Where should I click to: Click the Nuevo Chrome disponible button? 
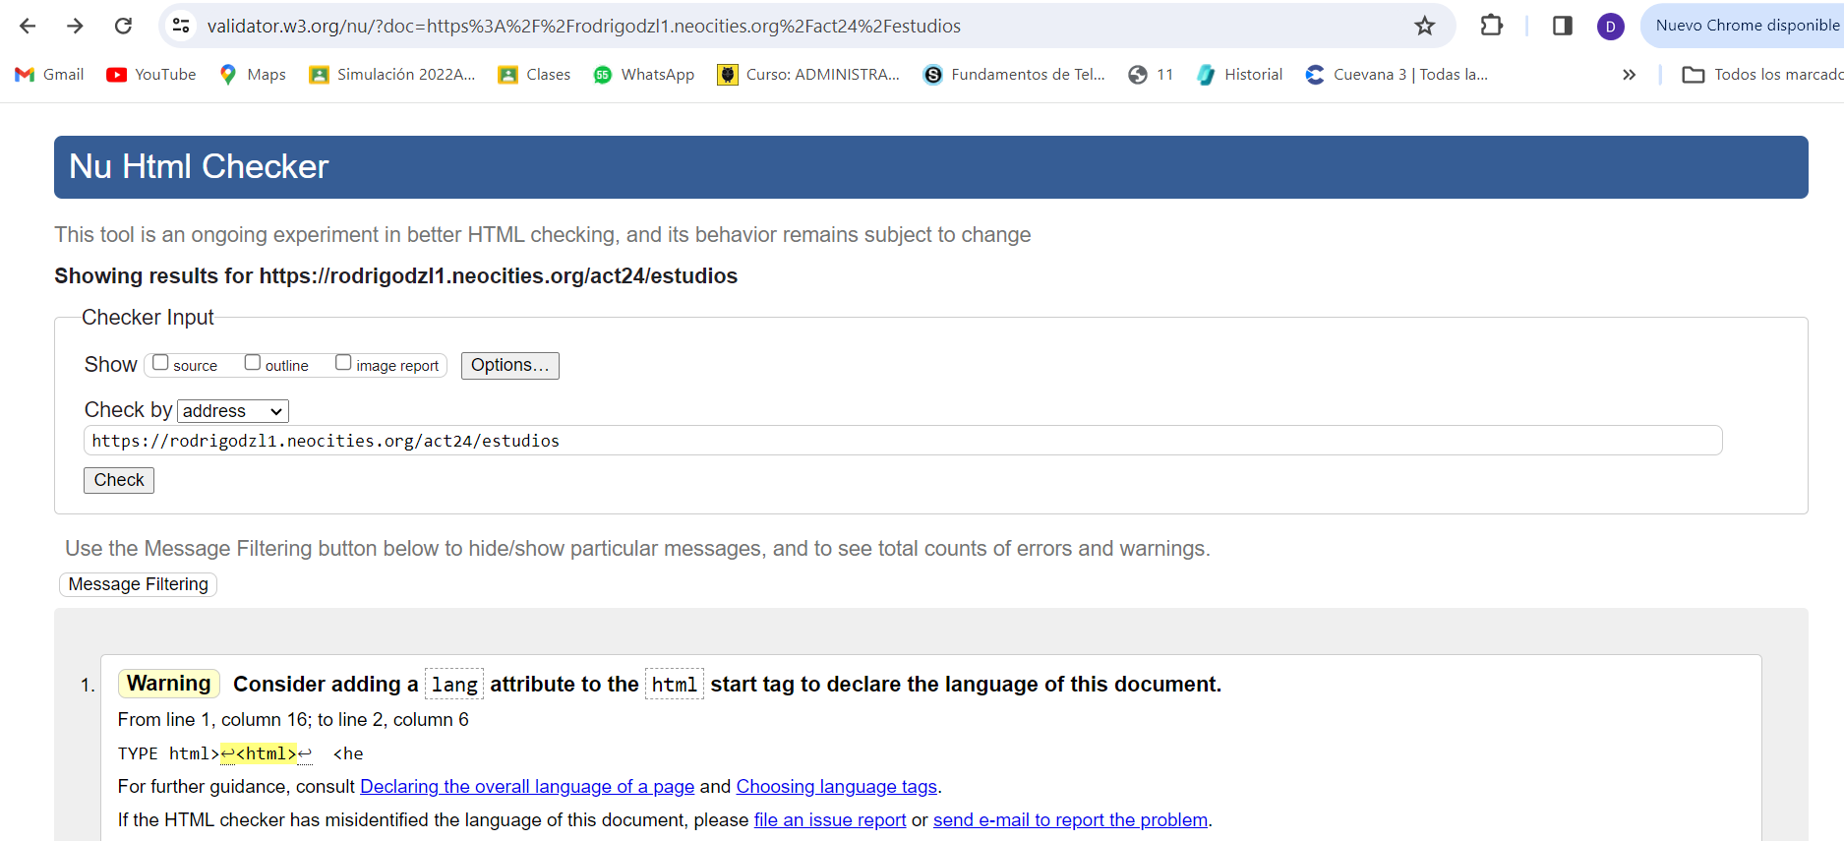pos(1743,26)
